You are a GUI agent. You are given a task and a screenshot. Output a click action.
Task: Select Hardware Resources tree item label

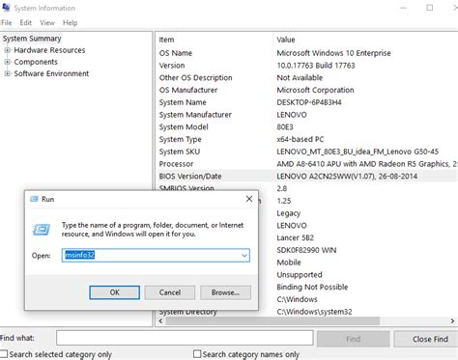coord(49,50)
